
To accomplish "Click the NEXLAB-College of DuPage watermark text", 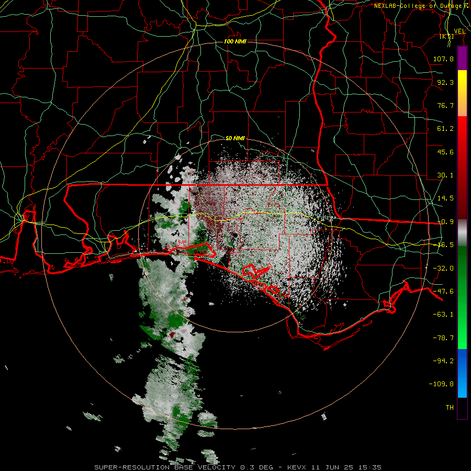I will [420, 6].
